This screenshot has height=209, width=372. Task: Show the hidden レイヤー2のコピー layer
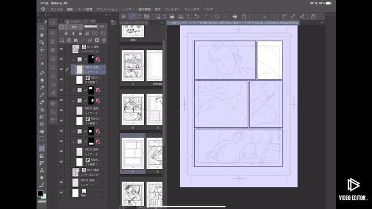(61, 172)
